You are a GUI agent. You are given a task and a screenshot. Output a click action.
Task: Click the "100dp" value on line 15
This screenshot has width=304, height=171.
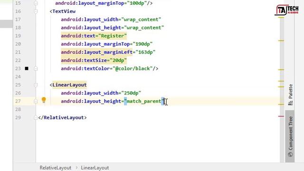point(137,3)
